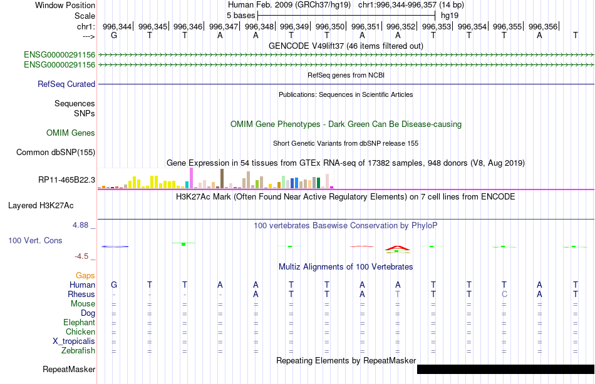Viewport: 595px width, 384px height.
Task: Click the Chicken species row label
Action: 80,331
